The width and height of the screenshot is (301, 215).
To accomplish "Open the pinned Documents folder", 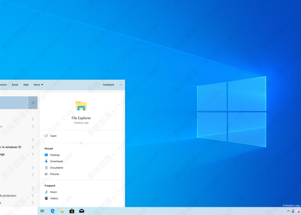I will pos(56,168).
